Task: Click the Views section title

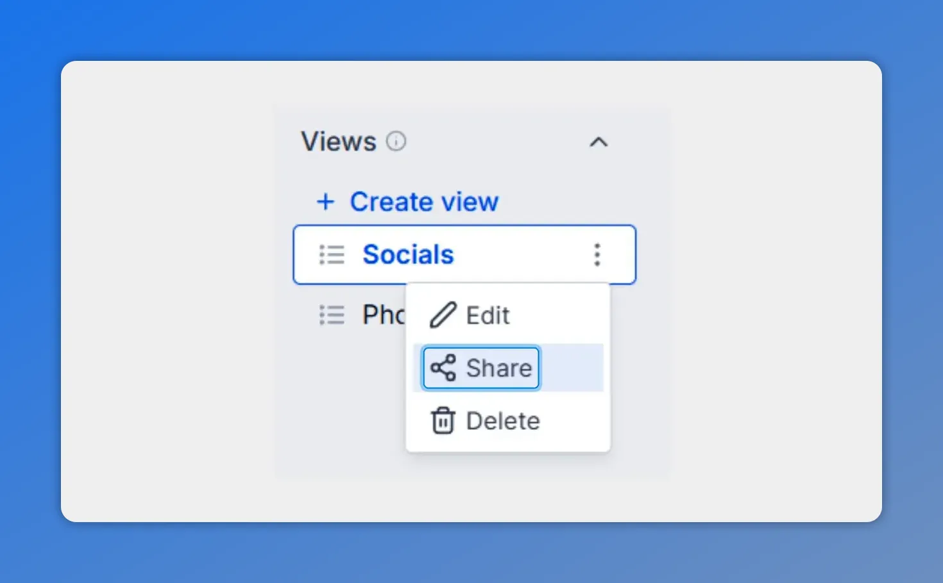Action: (x=339, y=142)
